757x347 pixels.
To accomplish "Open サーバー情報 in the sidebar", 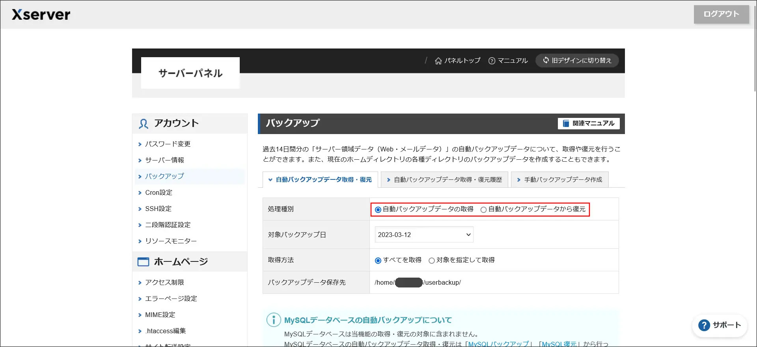I will (x=165, y=160).
